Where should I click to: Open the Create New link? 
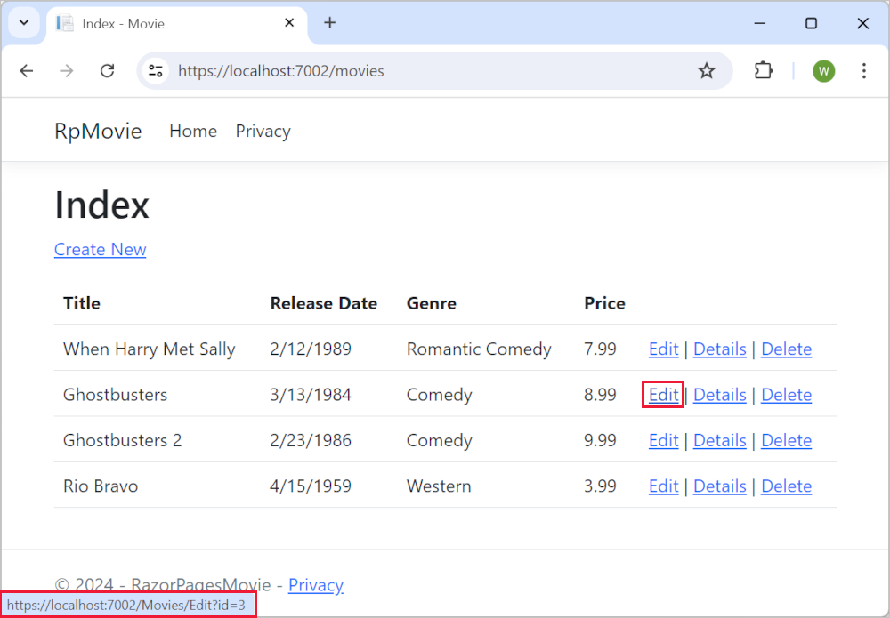pyautogui.click(x=100, y=250)
